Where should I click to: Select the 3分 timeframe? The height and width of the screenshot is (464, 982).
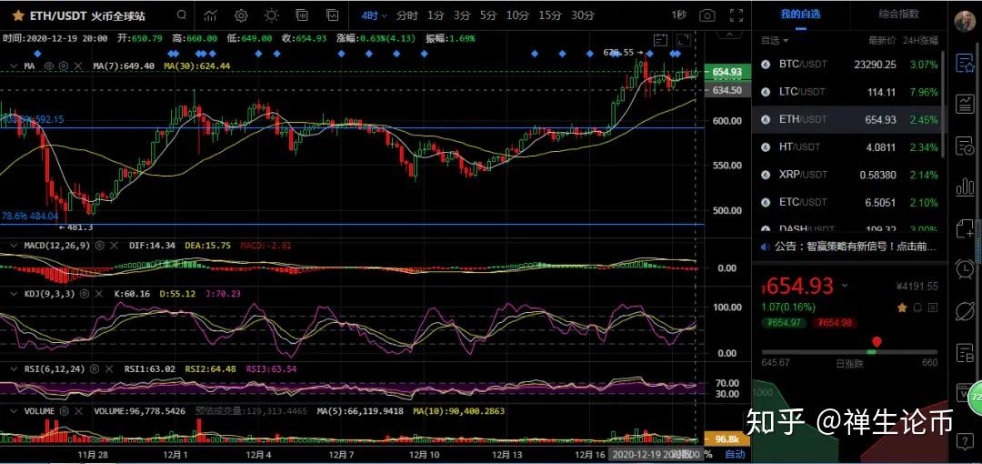pyautogui.click(x=462, y=15)
